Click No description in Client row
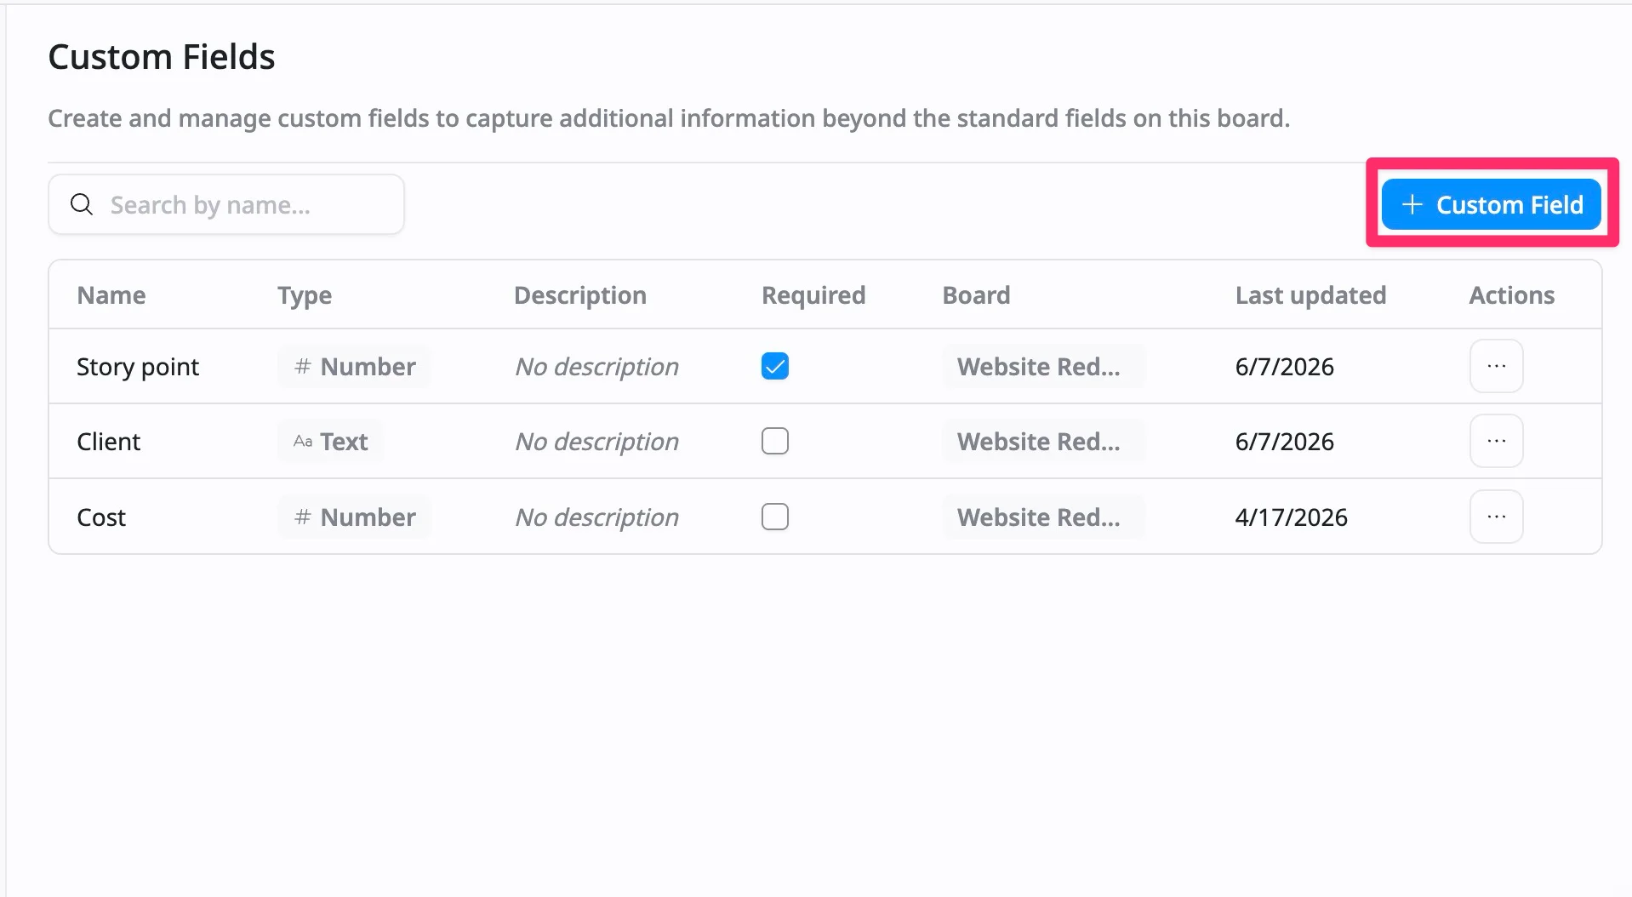 (x=596, y=442)
